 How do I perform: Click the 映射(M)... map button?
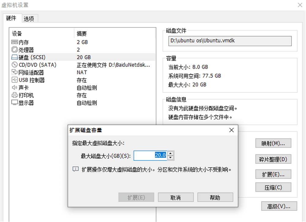(273, 143)
